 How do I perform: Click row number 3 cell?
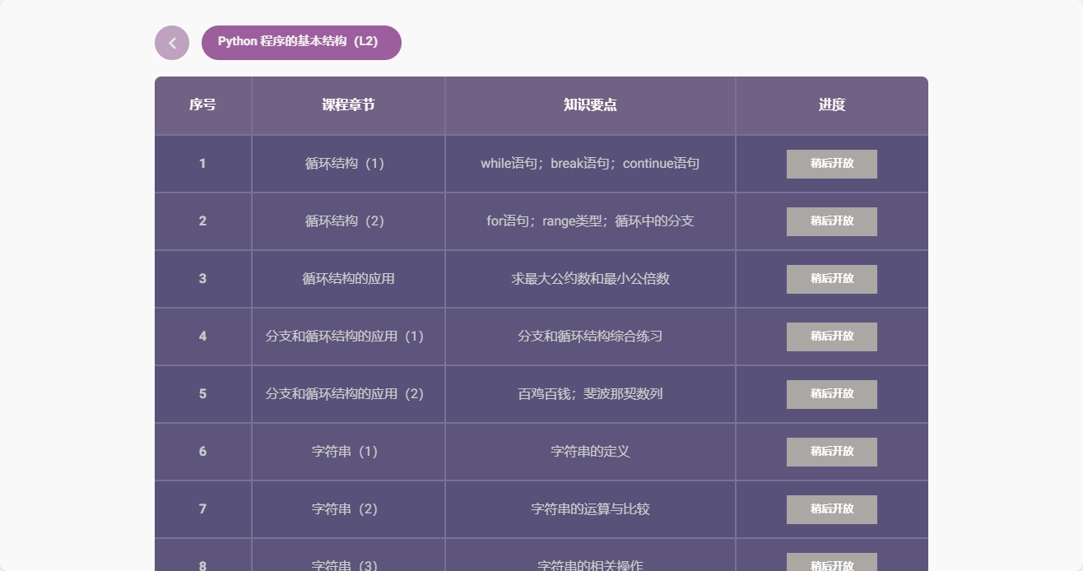tap(202, 279)
